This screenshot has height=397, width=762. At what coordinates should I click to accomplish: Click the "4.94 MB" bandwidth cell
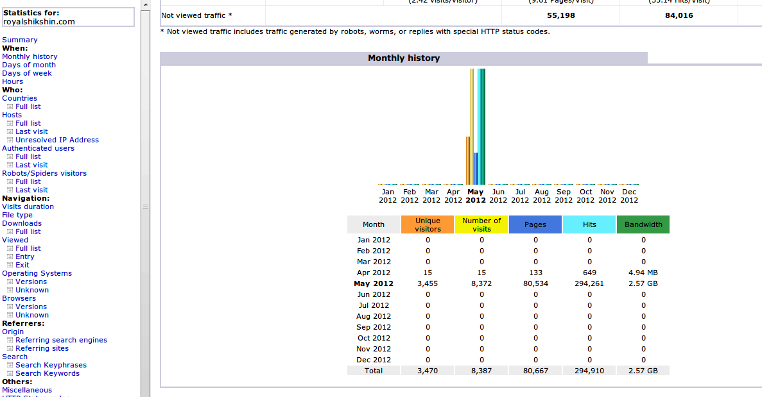[643, 273]
